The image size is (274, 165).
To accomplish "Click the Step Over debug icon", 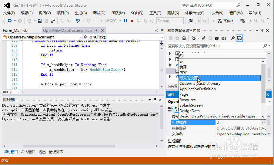I will pos(145,21).
